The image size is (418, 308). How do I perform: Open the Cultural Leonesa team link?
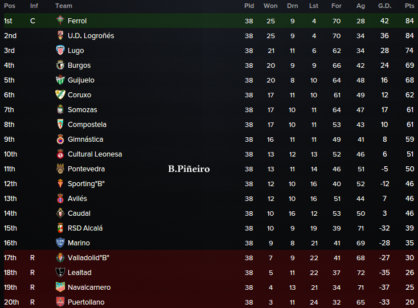(95, 154)
